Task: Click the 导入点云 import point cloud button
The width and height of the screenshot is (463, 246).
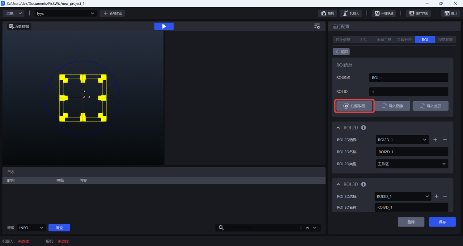Action: pyautogui.click(x=430, y=106)
